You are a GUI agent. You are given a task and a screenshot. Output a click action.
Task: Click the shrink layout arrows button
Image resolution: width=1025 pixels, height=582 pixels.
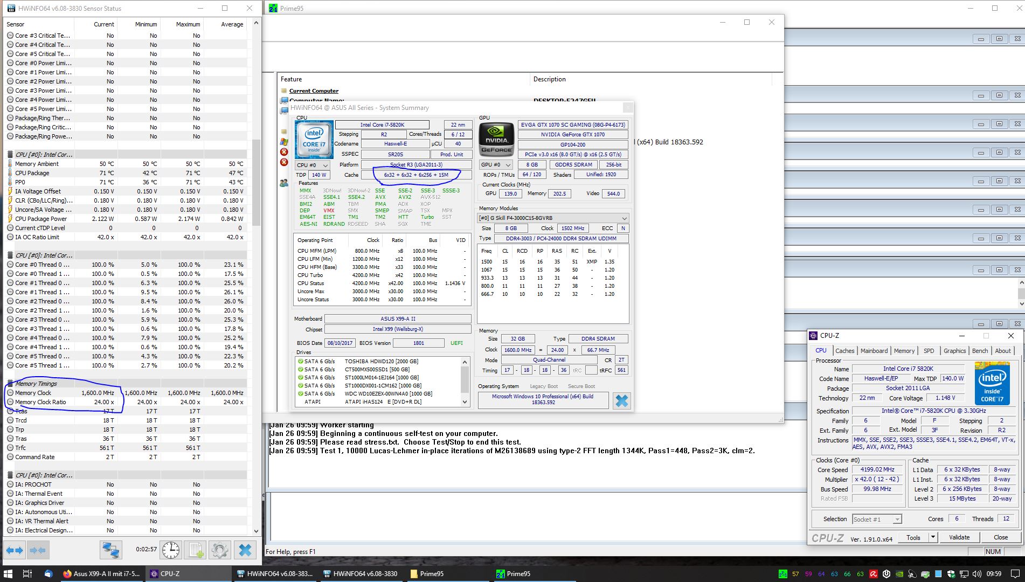[x=38, y=550]
